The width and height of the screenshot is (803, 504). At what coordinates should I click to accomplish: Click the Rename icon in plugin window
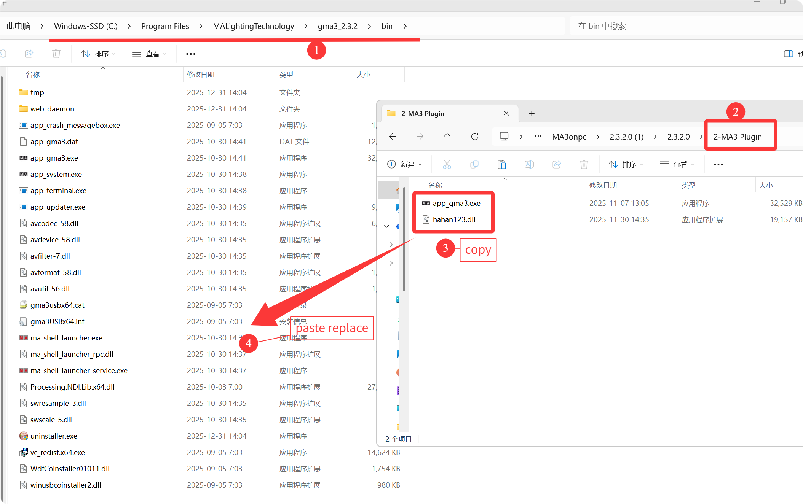tap(529, 164)
